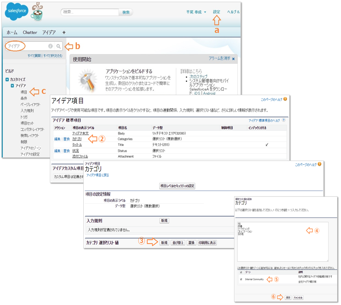Click 置換 button in カテゴリ 選択リスト値 section
Viewport: 341px width, 305px height.
tap(191, 243)
